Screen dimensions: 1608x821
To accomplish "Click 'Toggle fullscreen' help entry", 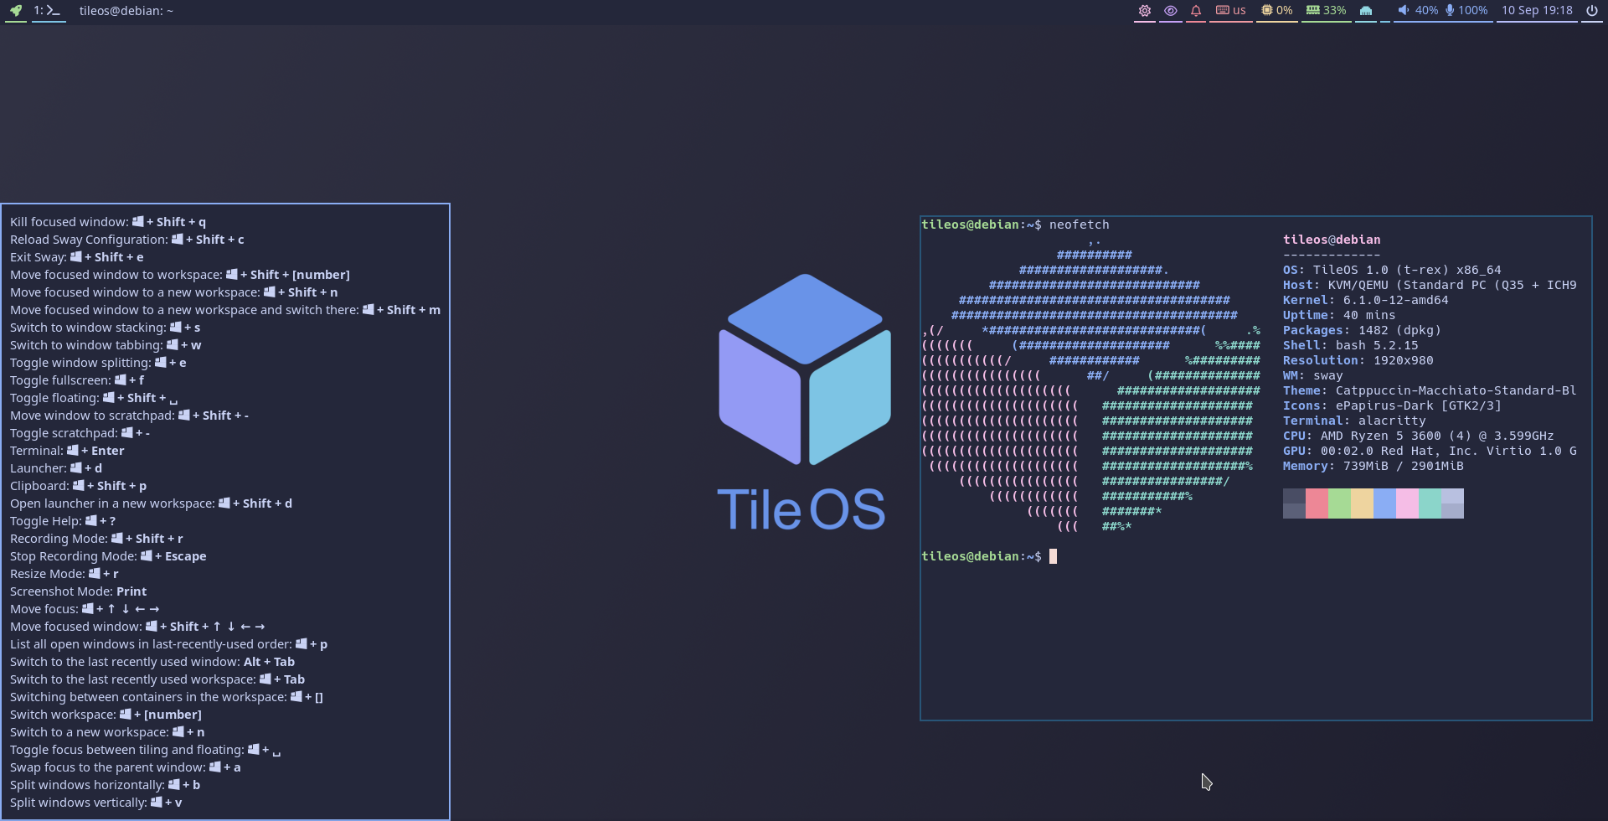I will 77,380.
